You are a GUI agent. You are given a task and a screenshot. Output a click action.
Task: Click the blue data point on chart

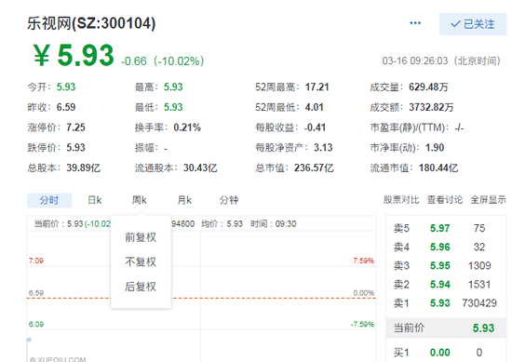[29, 340]
